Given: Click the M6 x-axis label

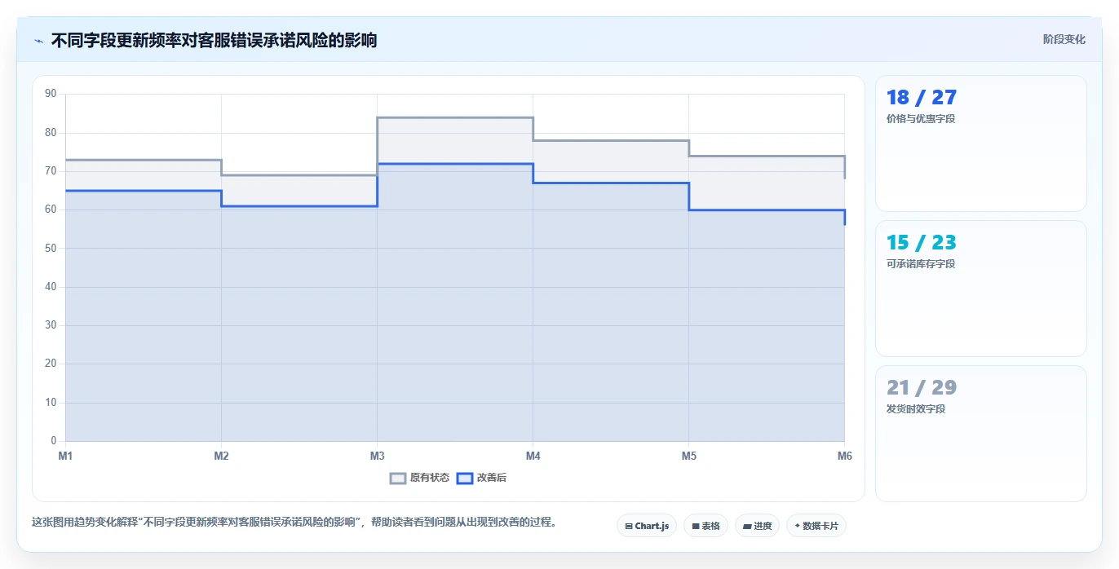Looking at the screenshot, I should 845,456.
